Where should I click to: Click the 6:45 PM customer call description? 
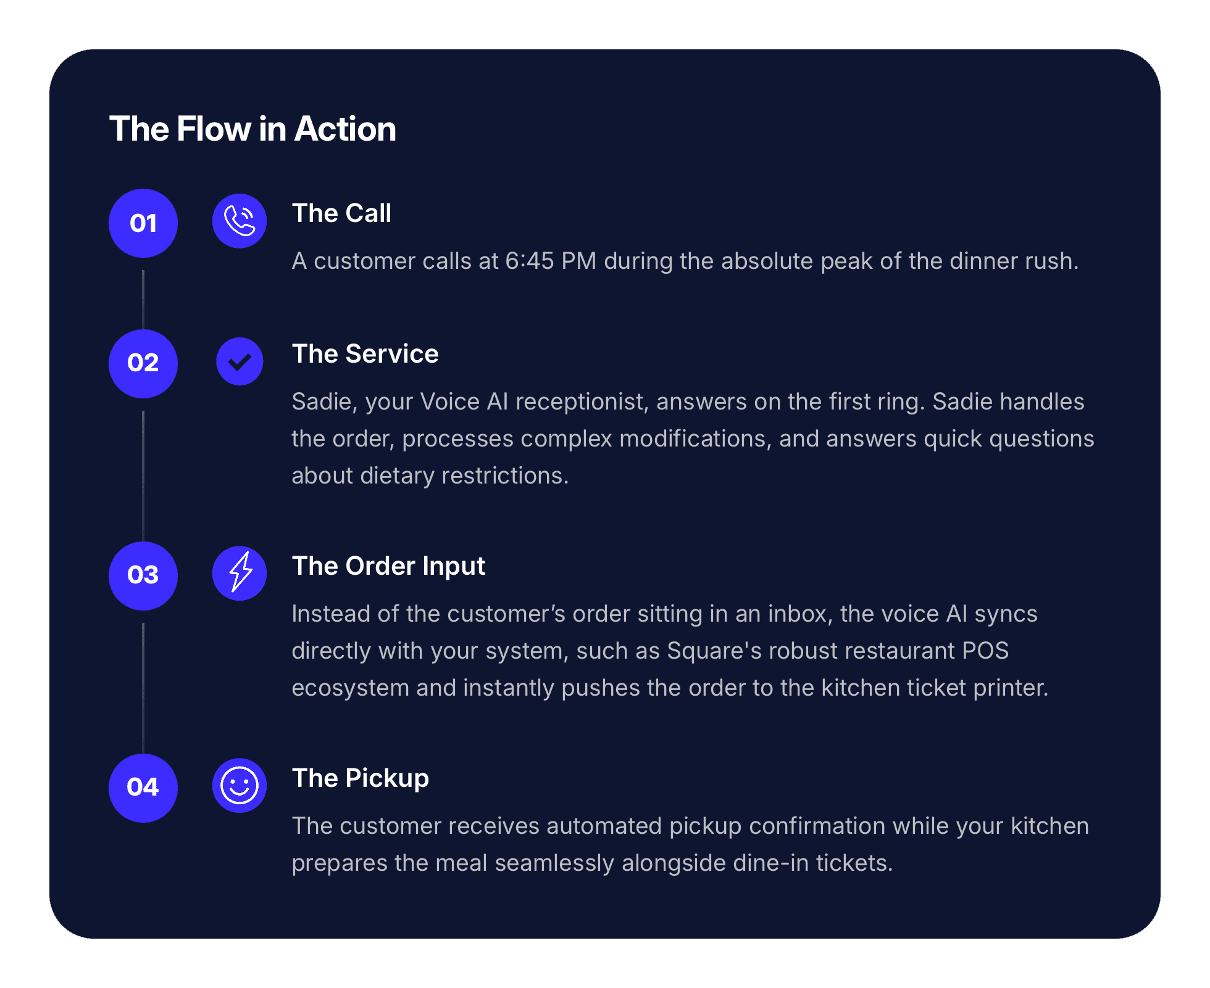click(685, 261)
